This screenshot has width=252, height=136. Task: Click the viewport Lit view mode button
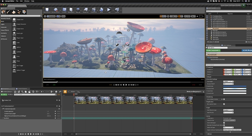point(59,16)
